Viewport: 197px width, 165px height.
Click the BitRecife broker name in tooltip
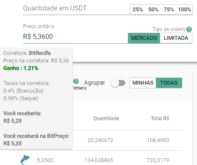(x=40, y=53)
